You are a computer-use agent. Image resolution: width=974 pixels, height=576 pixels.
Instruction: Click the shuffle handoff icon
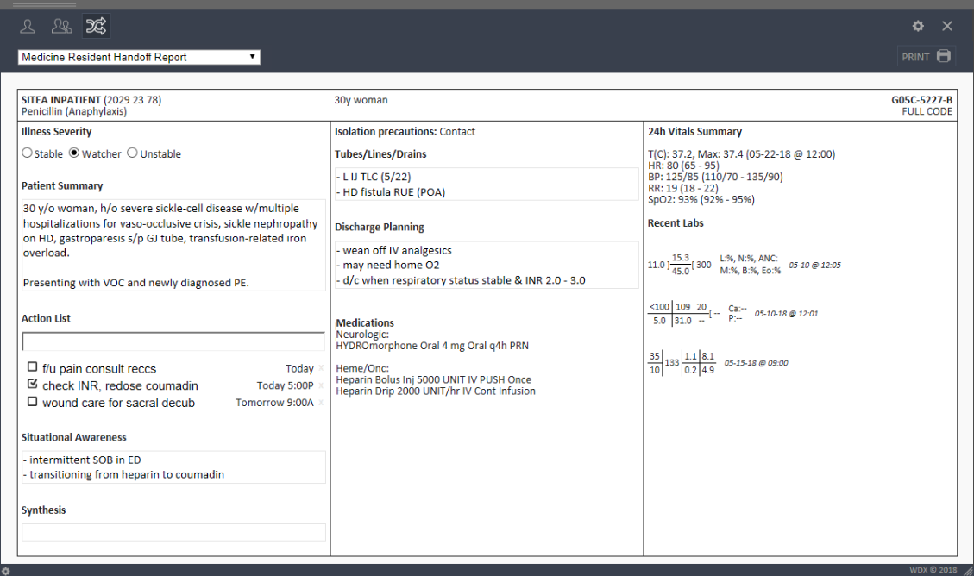(x=96, y=27)
